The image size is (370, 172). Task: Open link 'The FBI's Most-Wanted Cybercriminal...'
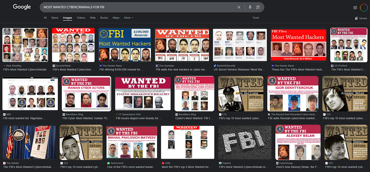28,167
